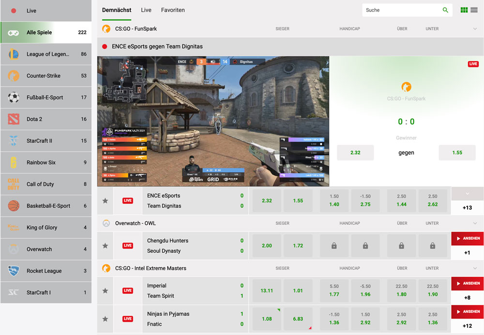This screenshot has width=484, height=335.
Task: Pick handicap -1.50 at 2.75 for Dignitas
Action: 365,201
